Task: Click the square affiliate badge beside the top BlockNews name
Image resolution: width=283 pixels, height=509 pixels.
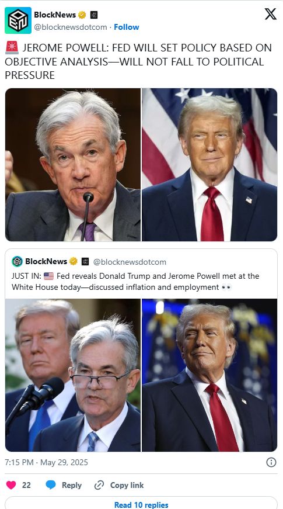Action: pos(94,15)
